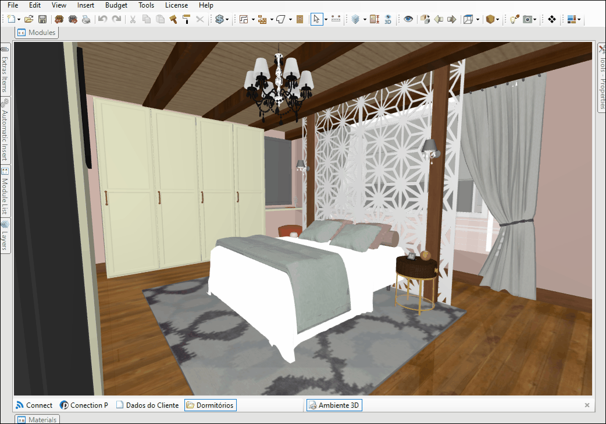Toggle visibility with the eye icon
The height and width of the screenshot is (424, 606).
coord(408,19)
